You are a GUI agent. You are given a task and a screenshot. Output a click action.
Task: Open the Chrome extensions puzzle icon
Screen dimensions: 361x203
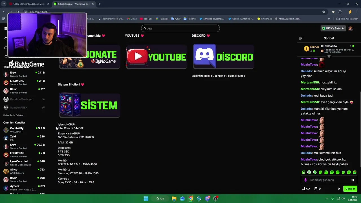click(340, 12)
